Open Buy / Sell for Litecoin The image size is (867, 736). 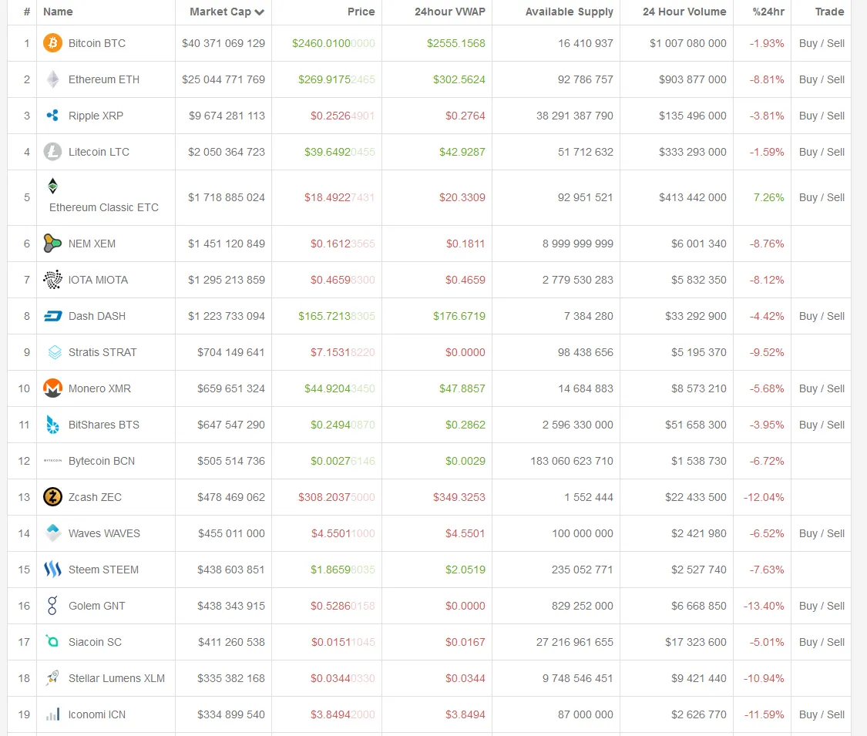tap(822, 152)
